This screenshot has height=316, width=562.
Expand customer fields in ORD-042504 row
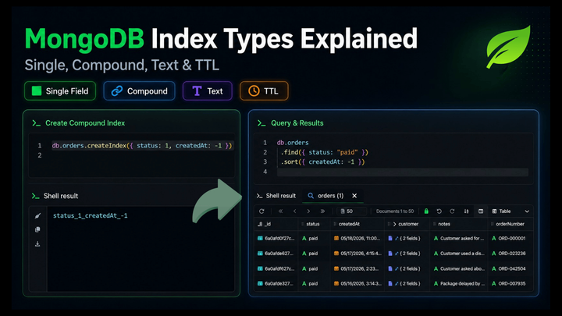pos(397,268)
